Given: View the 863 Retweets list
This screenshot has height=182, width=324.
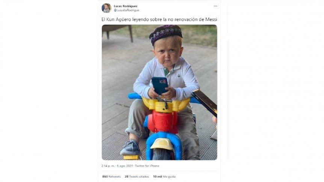Looking at the screenshot, I should pos(112,176).
